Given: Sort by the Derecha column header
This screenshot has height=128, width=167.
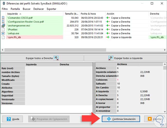Looking at the screenshot, I should [x=158, y=14].
